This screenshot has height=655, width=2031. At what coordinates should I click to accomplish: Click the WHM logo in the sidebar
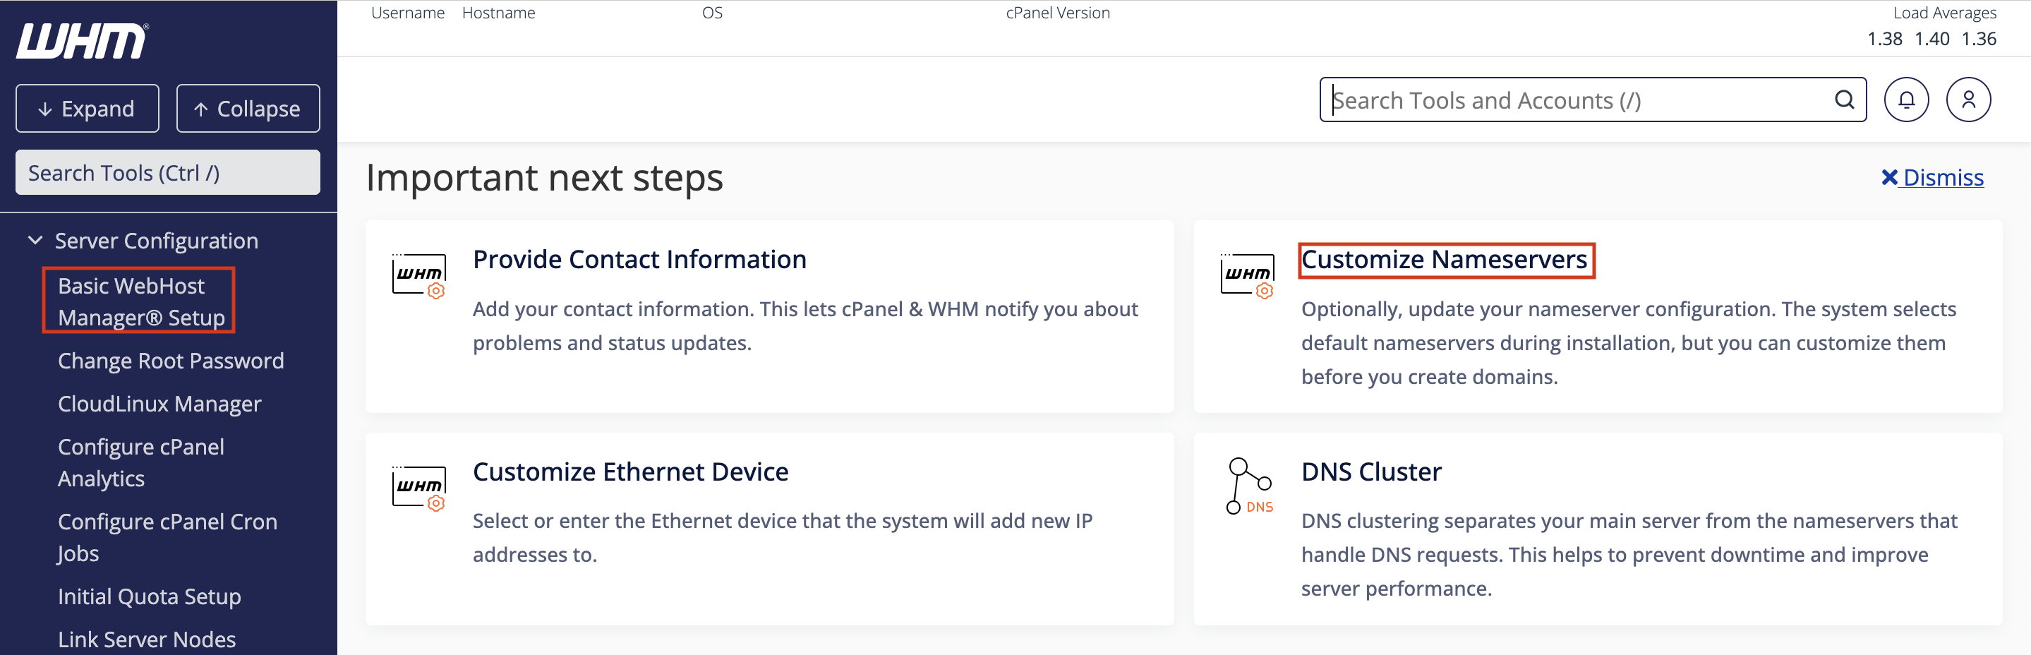[x=82, y=40]
